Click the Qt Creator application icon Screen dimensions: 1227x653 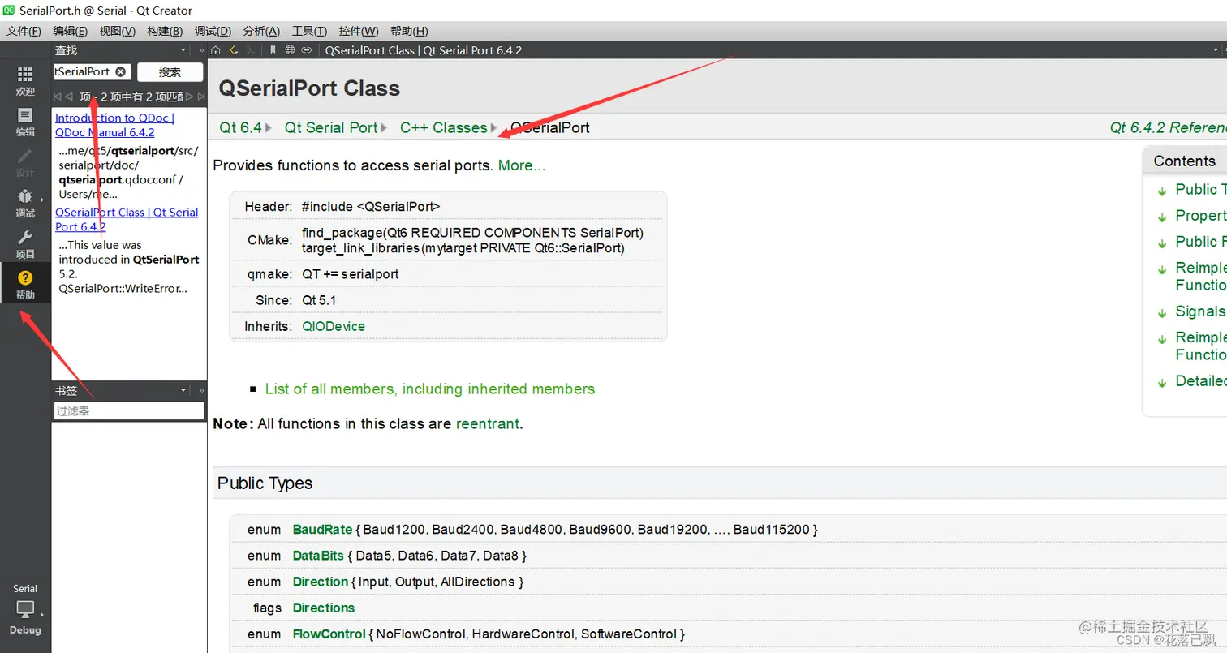click(9, 11)
